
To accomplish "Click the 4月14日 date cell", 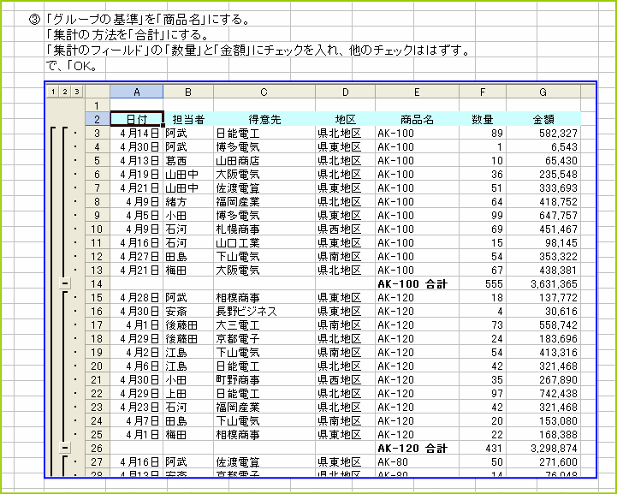I will 137,133.
